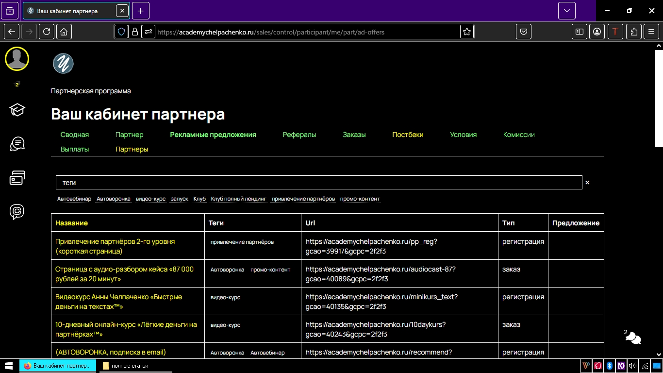Filter by the Клуб tag
The image size is (663, 373).
[x=199, y=199]
